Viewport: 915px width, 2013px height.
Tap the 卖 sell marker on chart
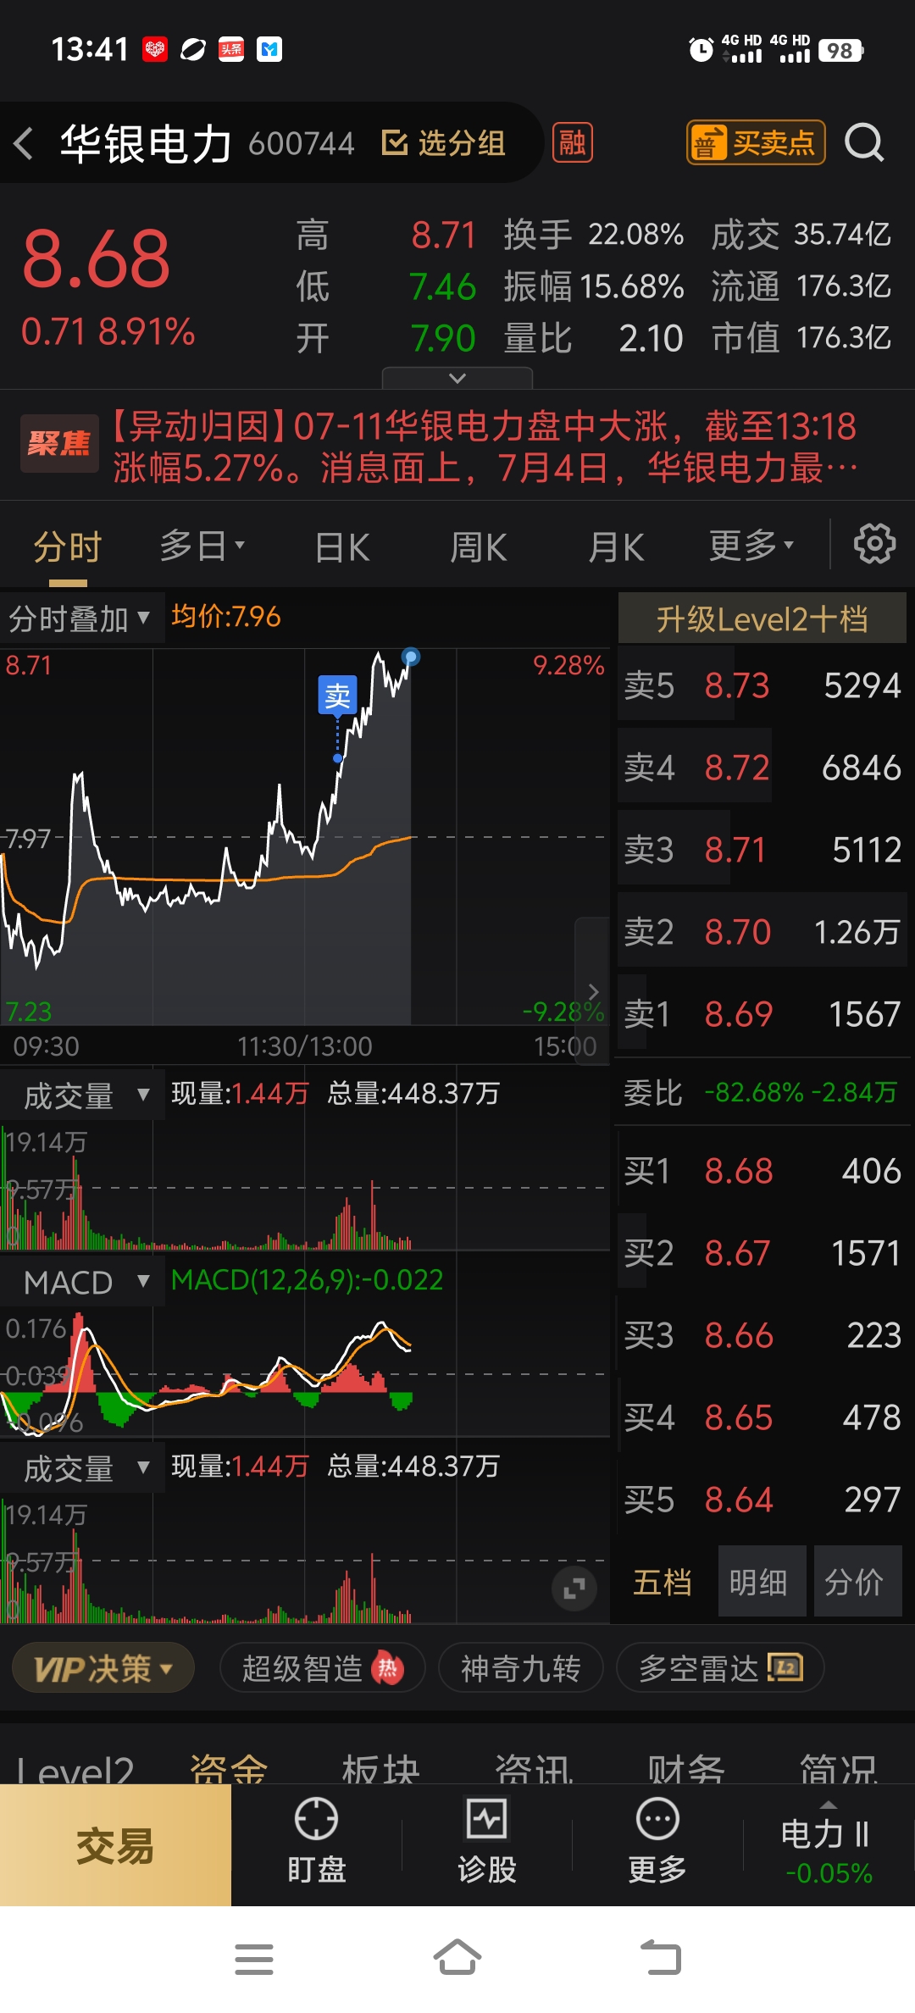(337, 696)
